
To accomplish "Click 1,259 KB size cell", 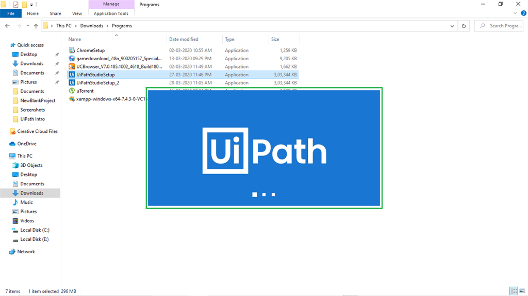I will (x=288, y=50).
